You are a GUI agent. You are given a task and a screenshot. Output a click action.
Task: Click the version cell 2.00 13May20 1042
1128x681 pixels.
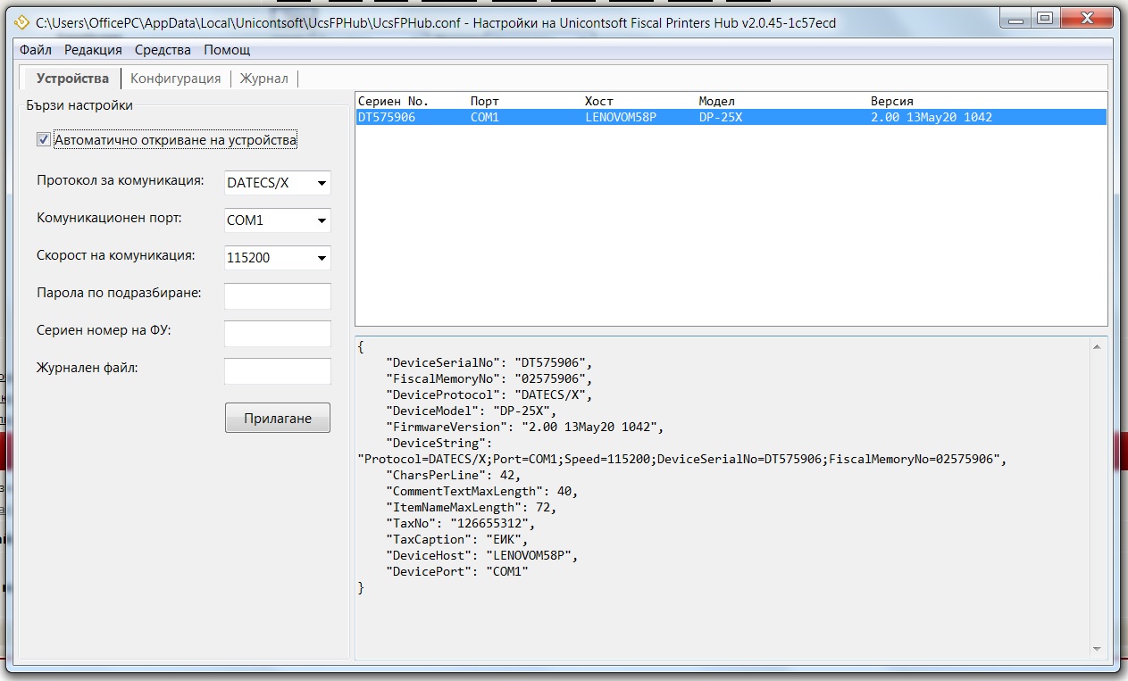point(932,117)
